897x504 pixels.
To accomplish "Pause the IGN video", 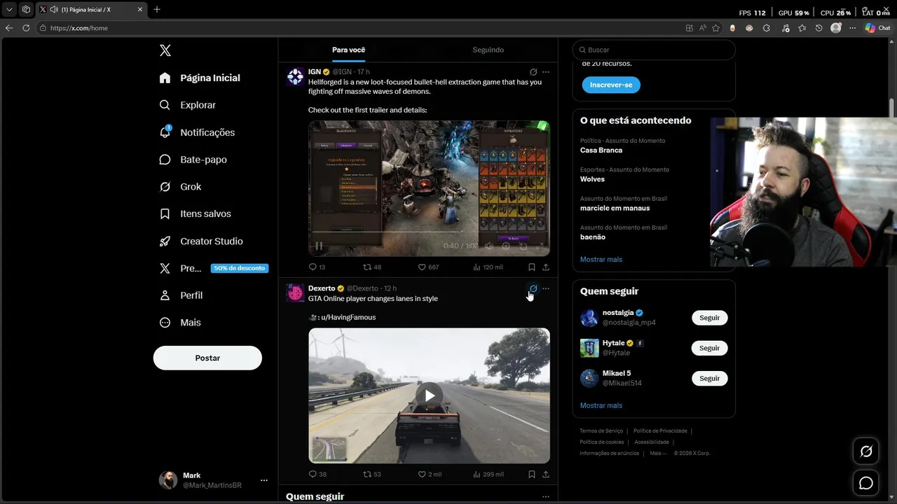I will pos(319,246).
